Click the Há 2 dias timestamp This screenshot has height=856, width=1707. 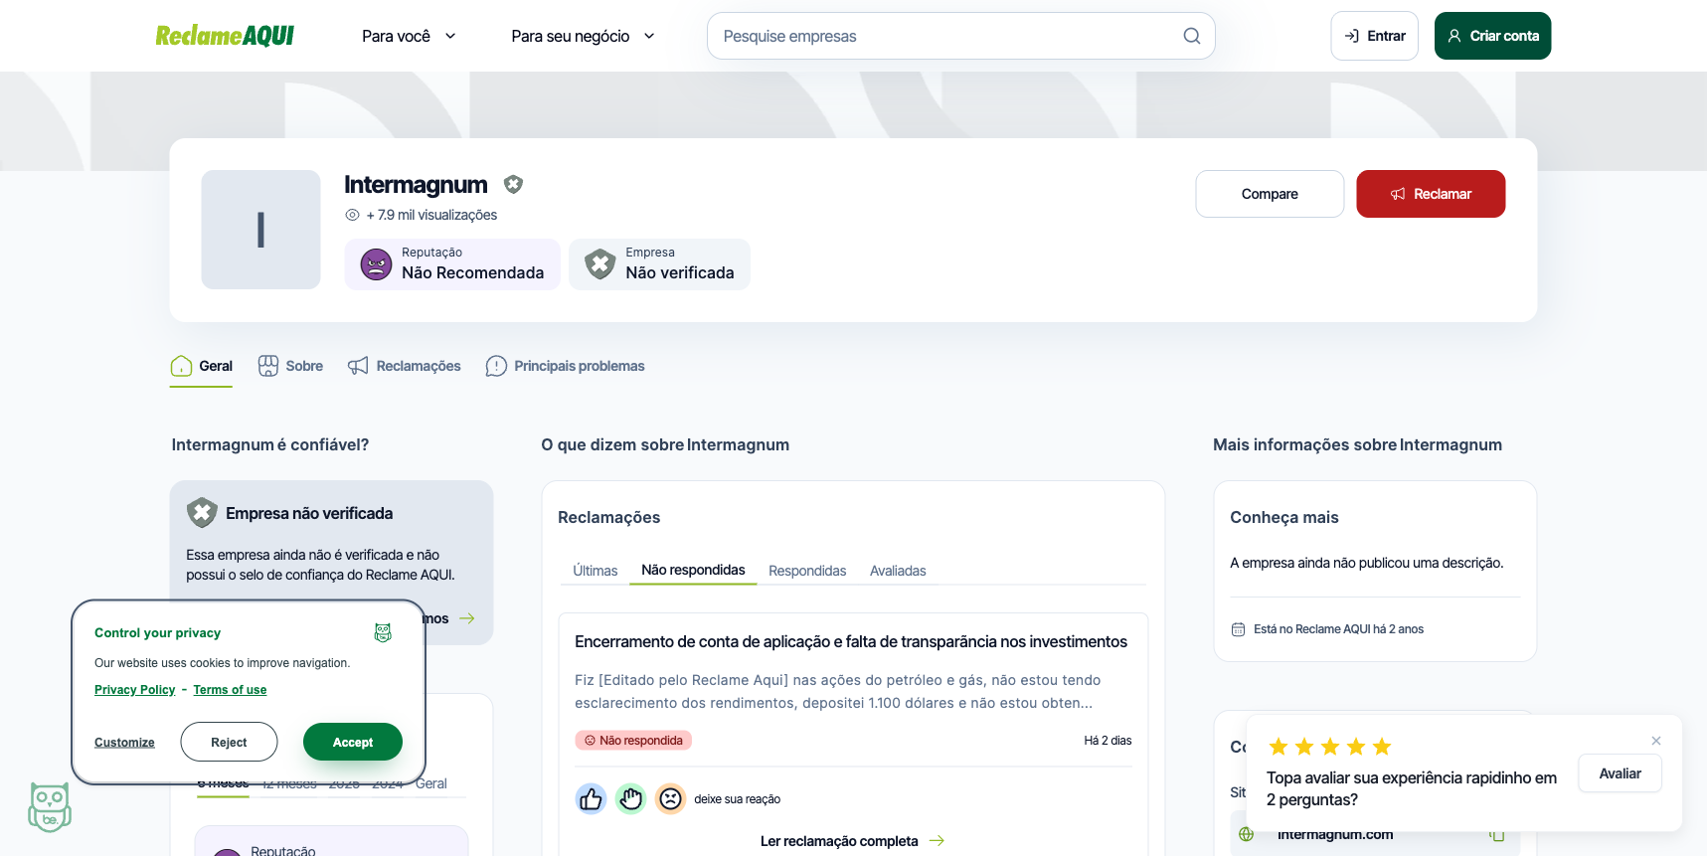[x=1108, y=741]
